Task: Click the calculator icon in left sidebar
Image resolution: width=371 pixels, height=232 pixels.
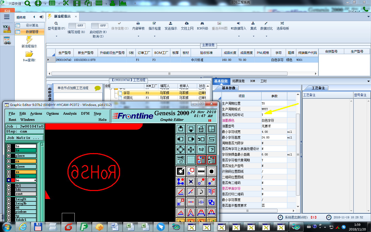Action: 7,40
